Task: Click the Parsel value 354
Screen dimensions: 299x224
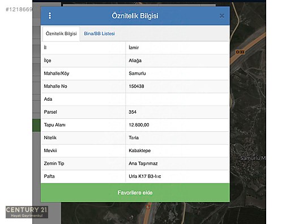Action: click(133, 112)
